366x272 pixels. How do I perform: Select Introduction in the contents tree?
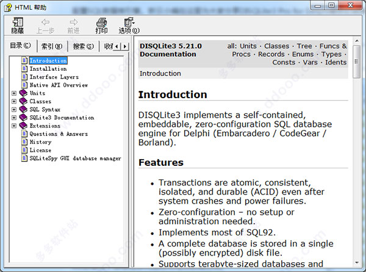48,60
